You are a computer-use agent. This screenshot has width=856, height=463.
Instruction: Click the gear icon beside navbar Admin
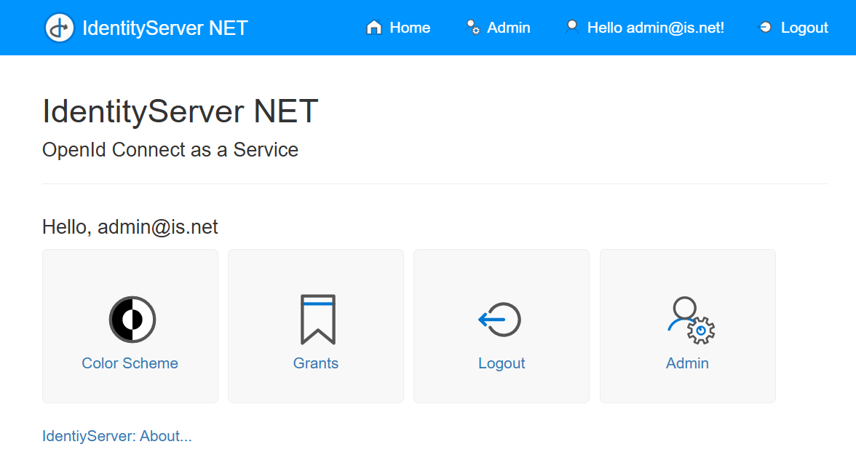point(473,28)
